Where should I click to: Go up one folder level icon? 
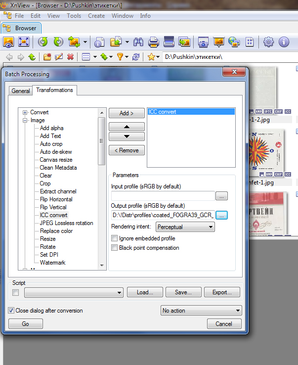pyautogui.click(x=32, y=57)
